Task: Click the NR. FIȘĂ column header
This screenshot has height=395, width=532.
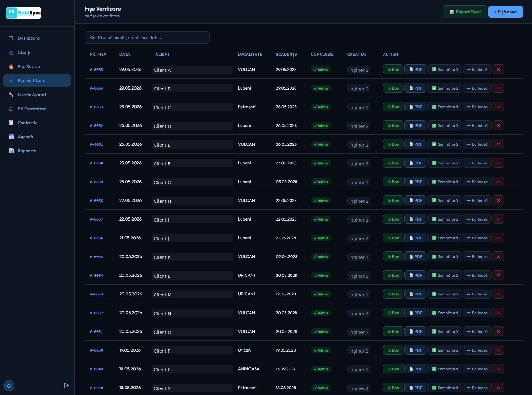Action: [x=98, y=54]
